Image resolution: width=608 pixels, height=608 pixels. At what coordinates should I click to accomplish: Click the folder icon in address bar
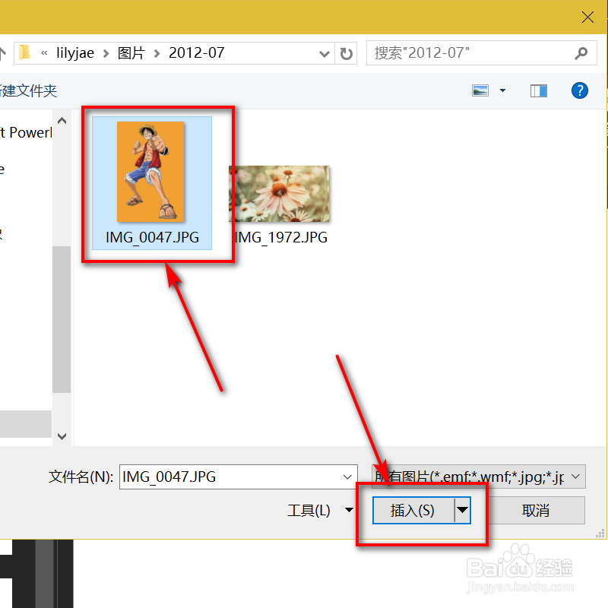tap(24, 52)
